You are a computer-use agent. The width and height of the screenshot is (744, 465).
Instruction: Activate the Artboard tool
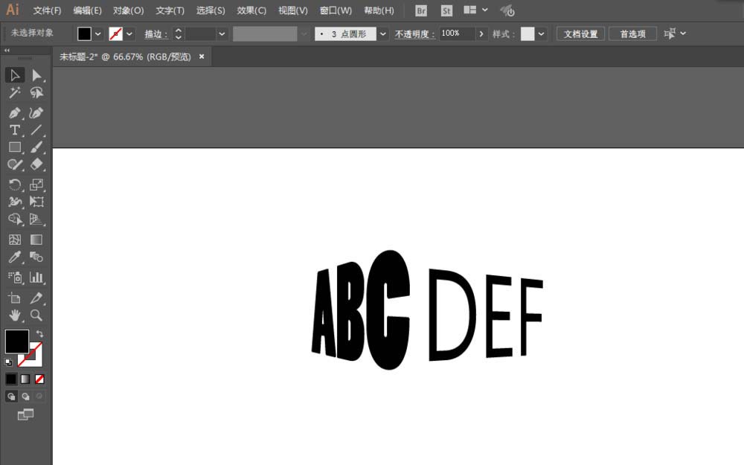tap(15, 298)
